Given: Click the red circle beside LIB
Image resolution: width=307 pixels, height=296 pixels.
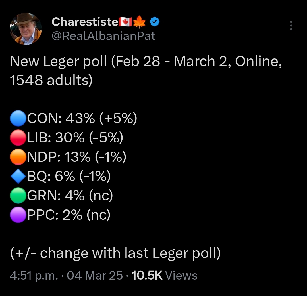Looking at the screenshot, I should pos(18,138).
